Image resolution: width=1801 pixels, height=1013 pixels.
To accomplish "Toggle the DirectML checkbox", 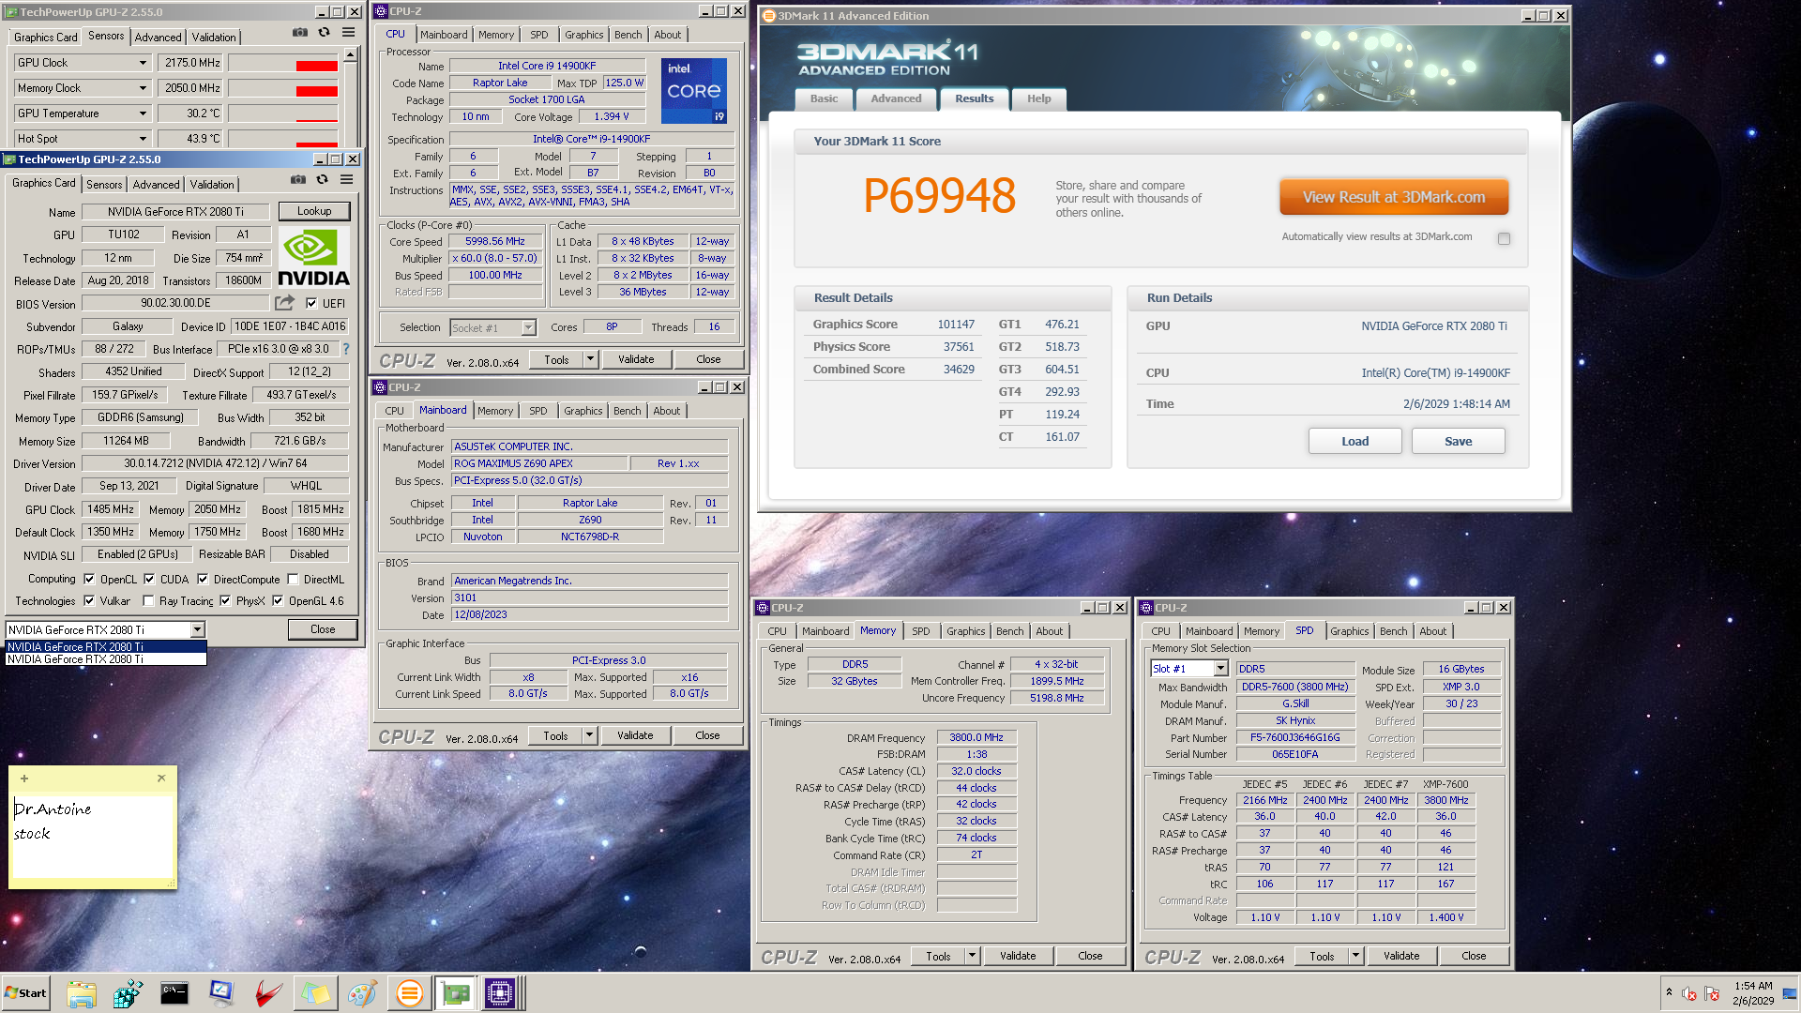I will (x=293, y=580).
